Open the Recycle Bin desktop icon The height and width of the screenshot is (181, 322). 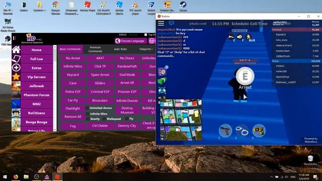pyautogui.click(x=310, y=160)
